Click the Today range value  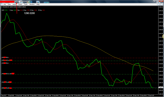[15, 10]
